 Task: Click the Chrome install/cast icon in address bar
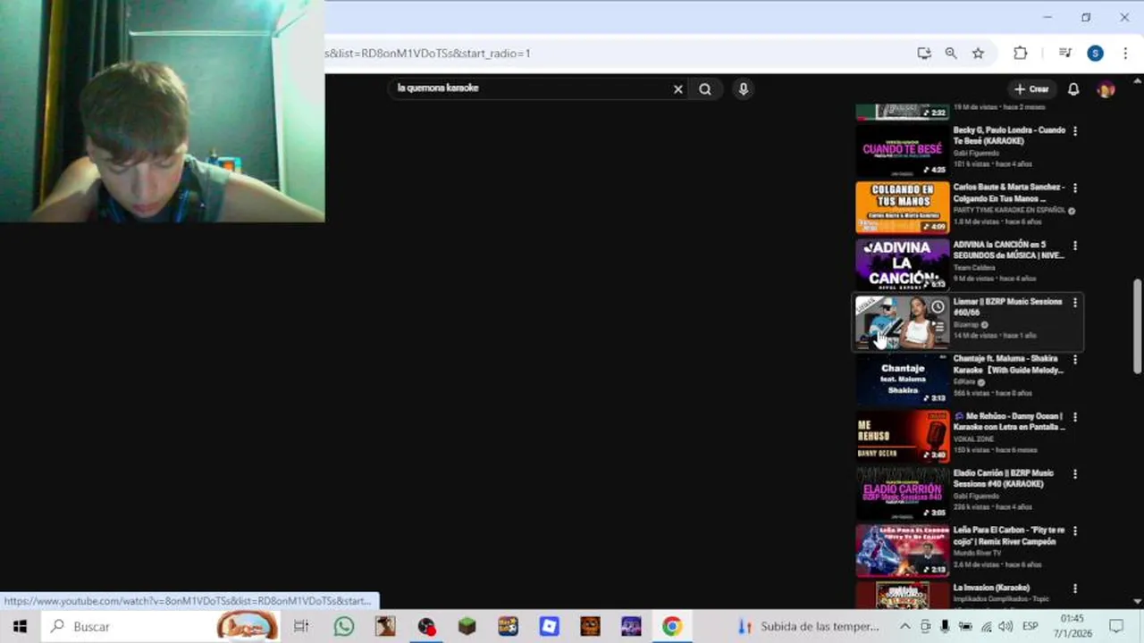click(x=924, y=54)
